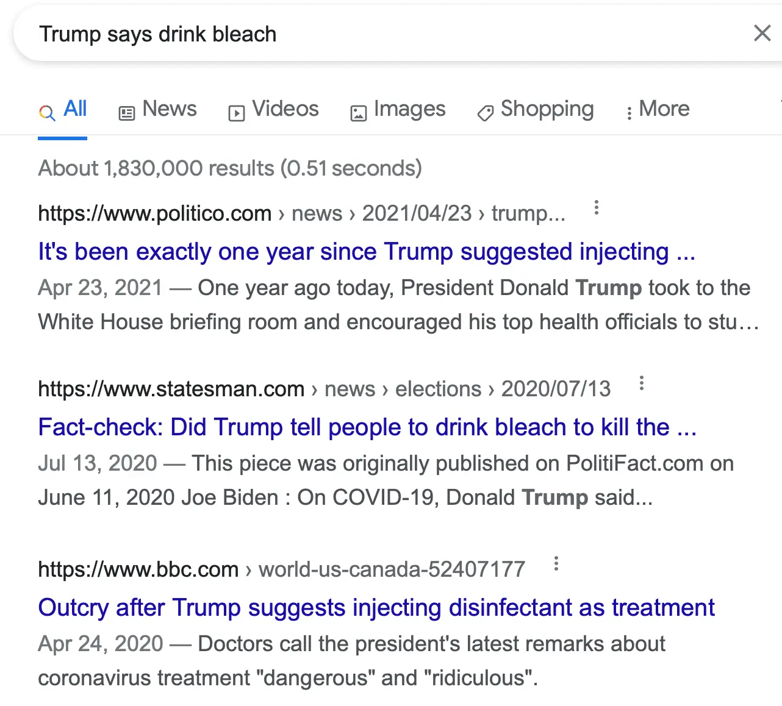The height and width of the screenshot is (706, 782).
Task: Switch to the News tab
Action: tap(169, 109)
